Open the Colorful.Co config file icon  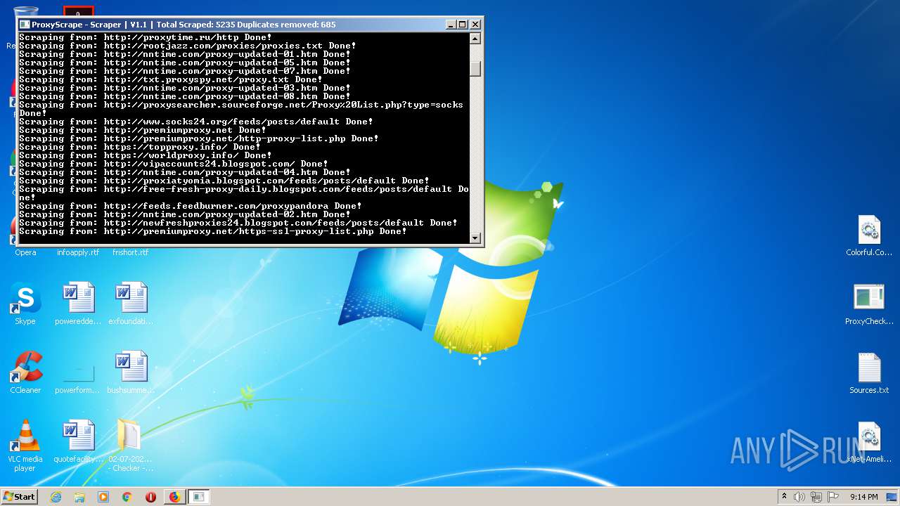click(x=869, y=235)
